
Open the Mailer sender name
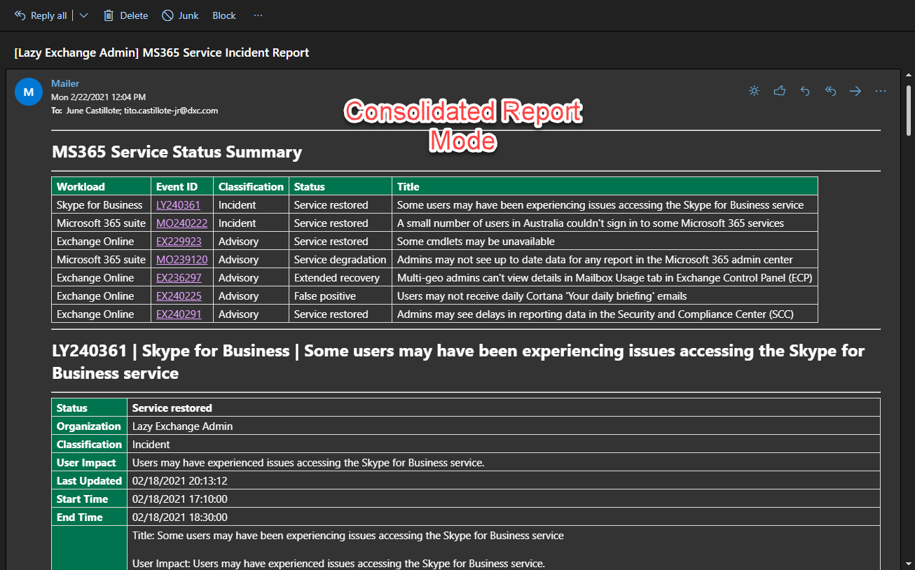point(65,83)
